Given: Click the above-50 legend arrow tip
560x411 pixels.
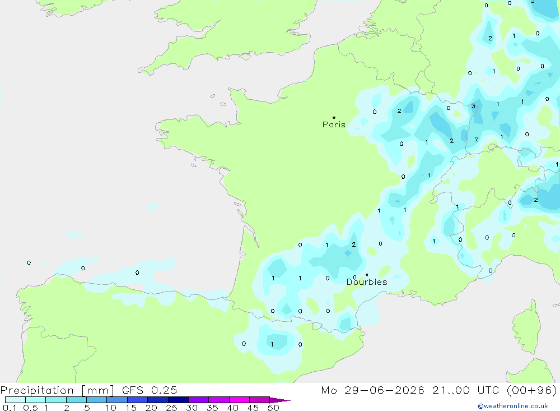Looking at the screenshot, I should pos(280,400).
